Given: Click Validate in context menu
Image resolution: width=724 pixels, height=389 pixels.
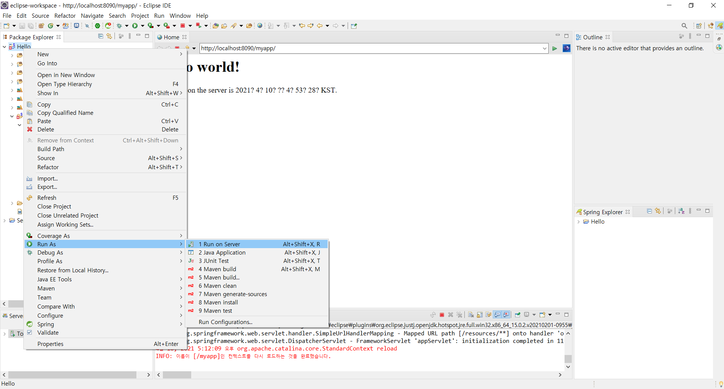Looking at the screenshot, I should 105,333.
